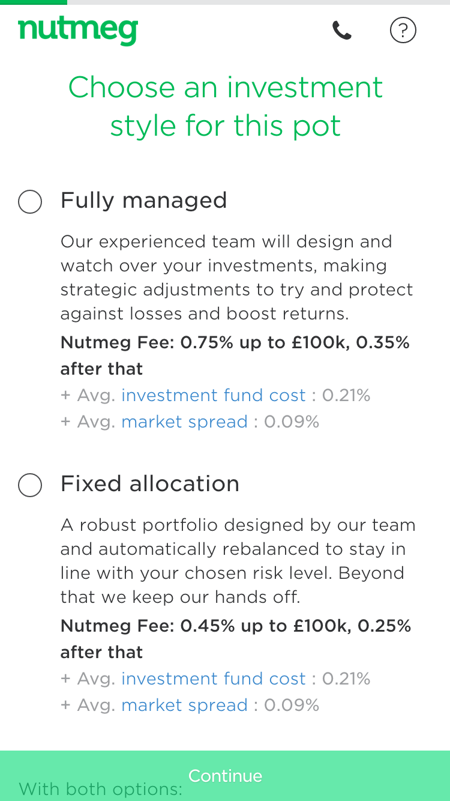The height and width of the screenshot is (801, 450).
Task: Tap the phone call icon
Action: (x=342, y=30)
